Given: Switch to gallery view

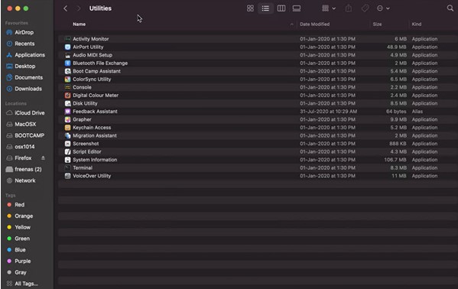Looking at the screenshot, I should [297, 8].
